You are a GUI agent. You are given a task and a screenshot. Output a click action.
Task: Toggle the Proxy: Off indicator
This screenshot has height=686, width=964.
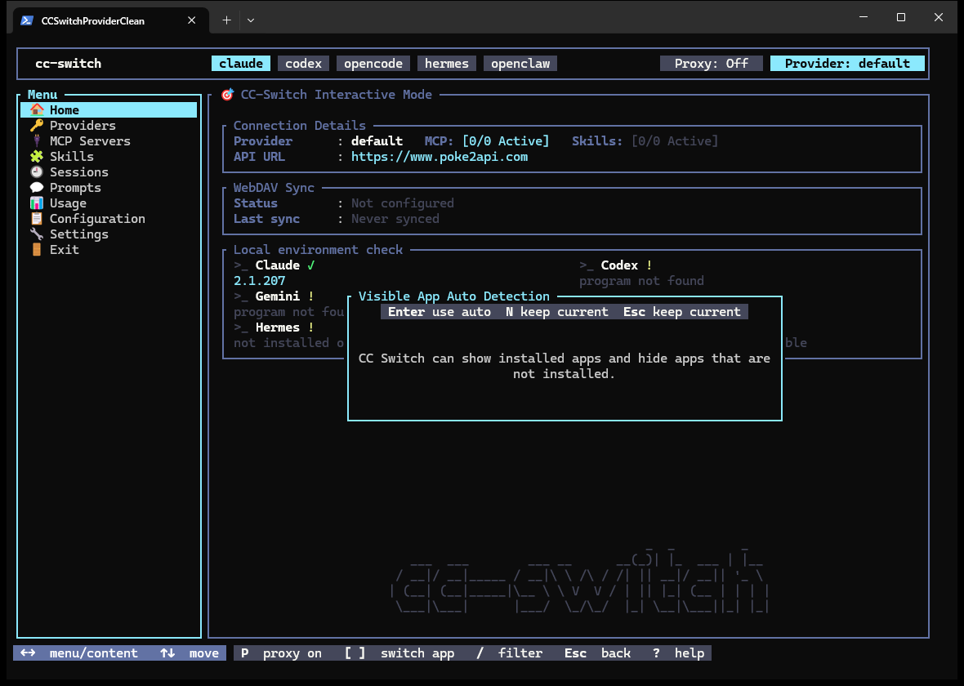712,64
